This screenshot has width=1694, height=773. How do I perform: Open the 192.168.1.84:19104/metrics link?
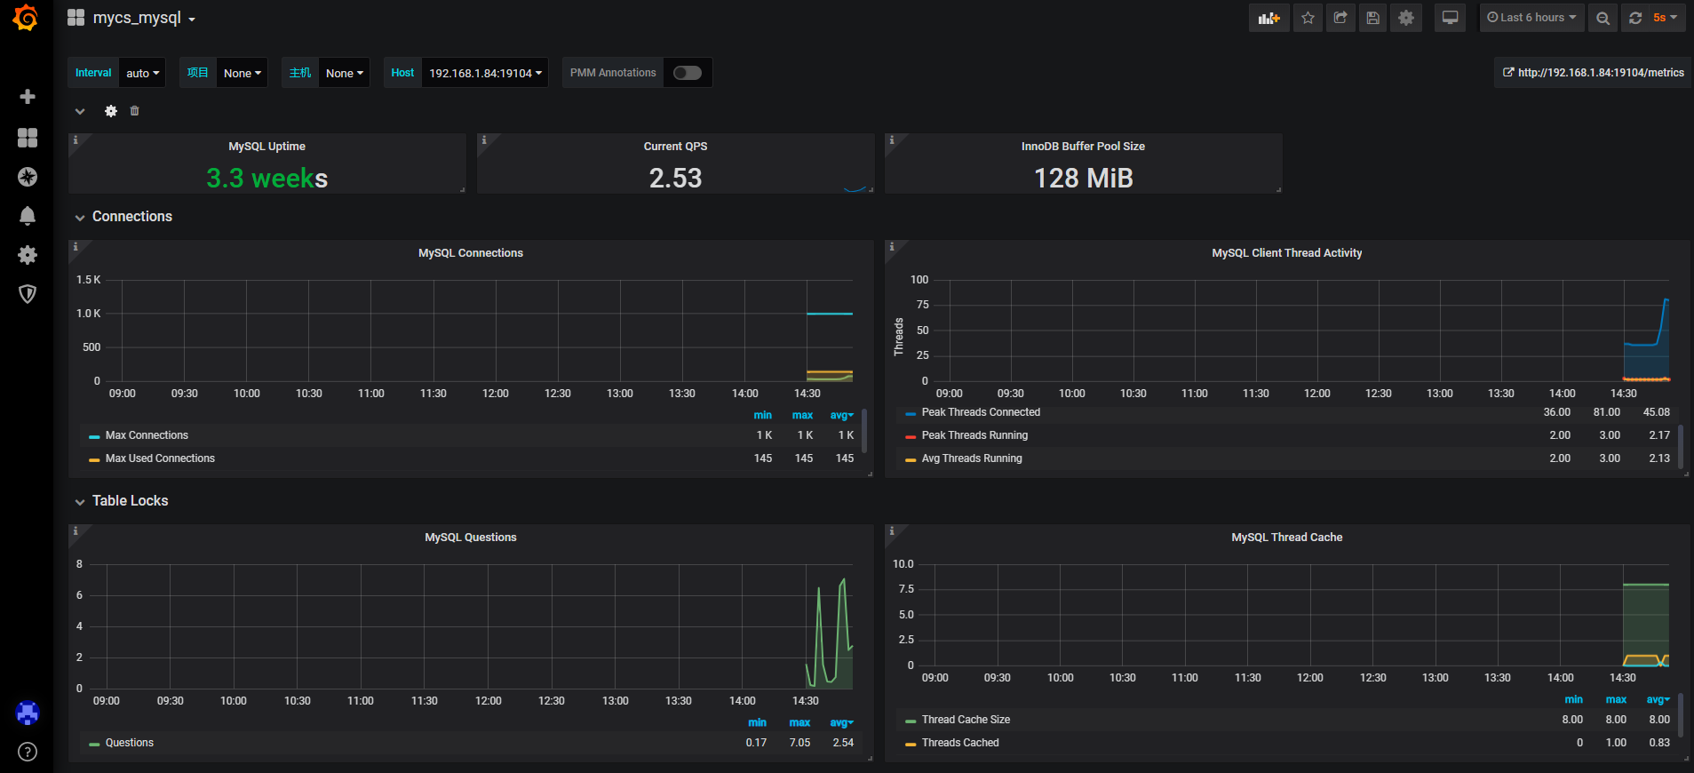tap(1594, 73)
